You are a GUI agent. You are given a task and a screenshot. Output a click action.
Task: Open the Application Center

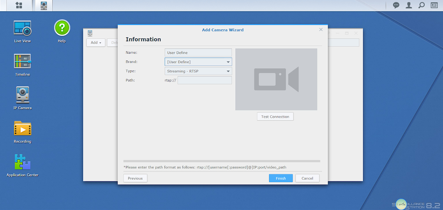(22, 163)
